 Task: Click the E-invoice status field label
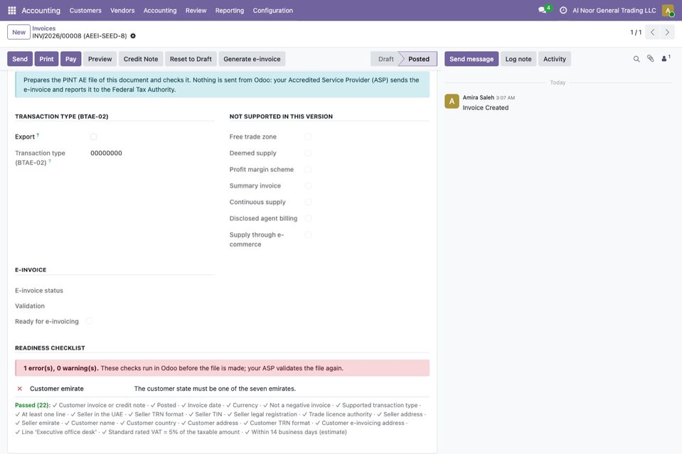tap(39, 290)
